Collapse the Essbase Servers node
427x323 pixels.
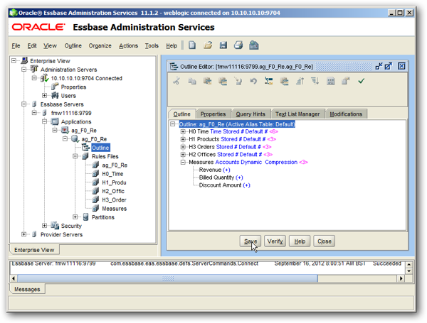pyautogui.click(x=24, y=104)
